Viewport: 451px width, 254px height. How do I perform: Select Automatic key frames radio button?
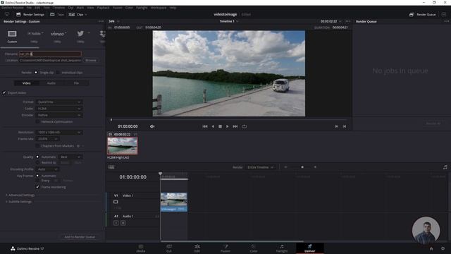(37, 176)
